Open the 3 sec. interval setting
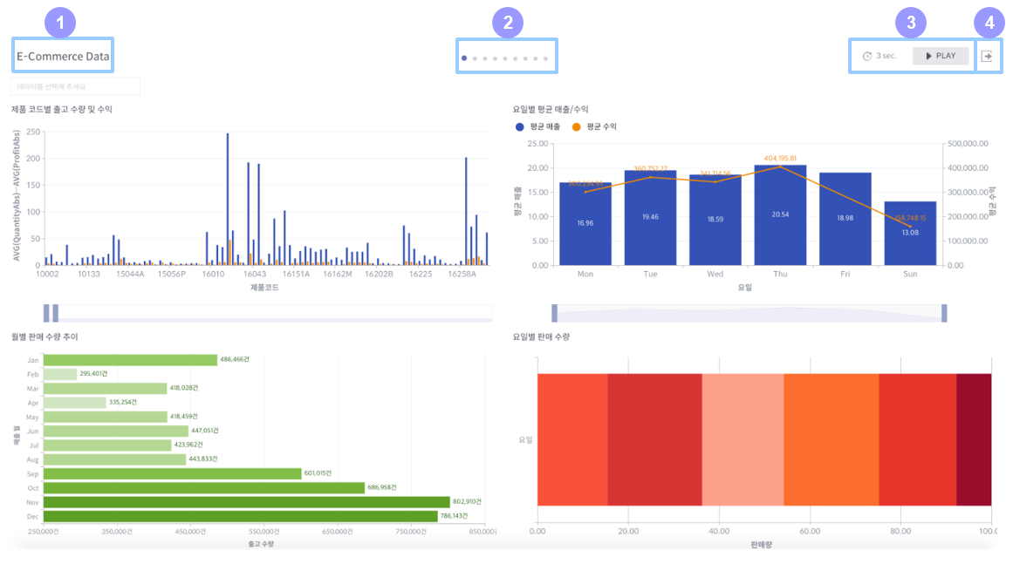Screen dimensions: 1013x564 point(886,56)
